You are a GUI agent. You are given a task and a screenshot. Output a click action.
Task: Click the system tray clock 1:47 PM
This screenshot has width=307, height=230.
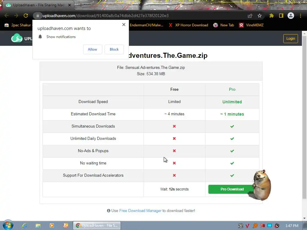(292, 226)
